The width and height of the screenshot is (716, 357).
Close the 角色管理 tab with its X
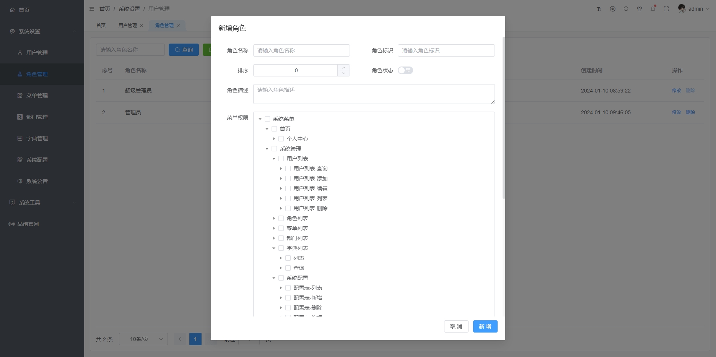pos(178,26)
